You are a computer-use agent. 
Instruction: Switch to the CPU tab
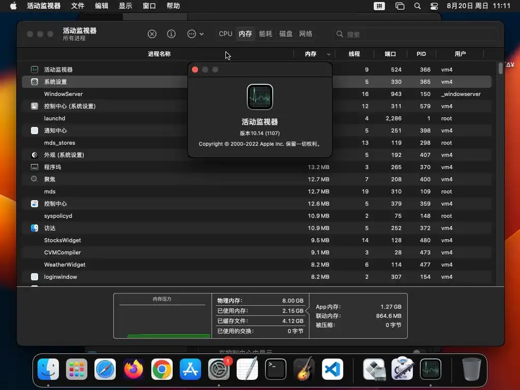coord(225,34)
